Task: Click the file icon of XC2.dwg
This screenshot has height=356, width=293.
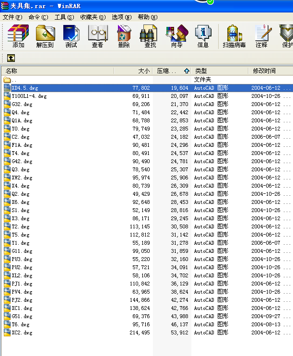Action: (7, 332)
